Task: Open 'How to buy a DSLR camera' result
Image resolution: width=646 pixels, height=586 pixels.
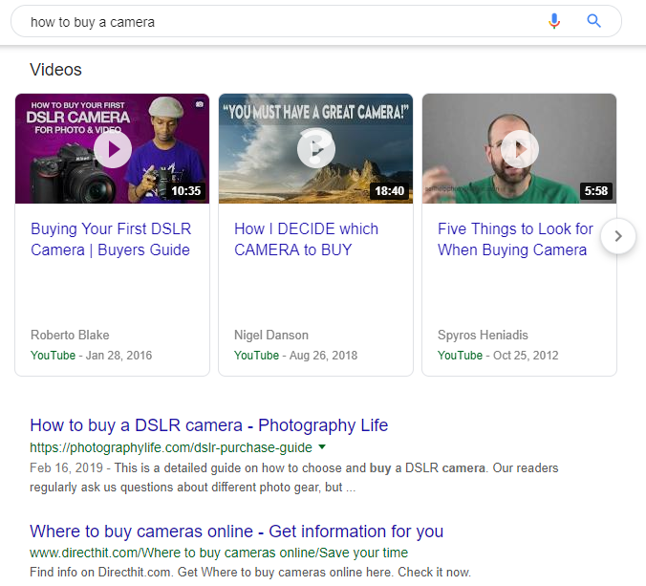Action: (208, 425)
